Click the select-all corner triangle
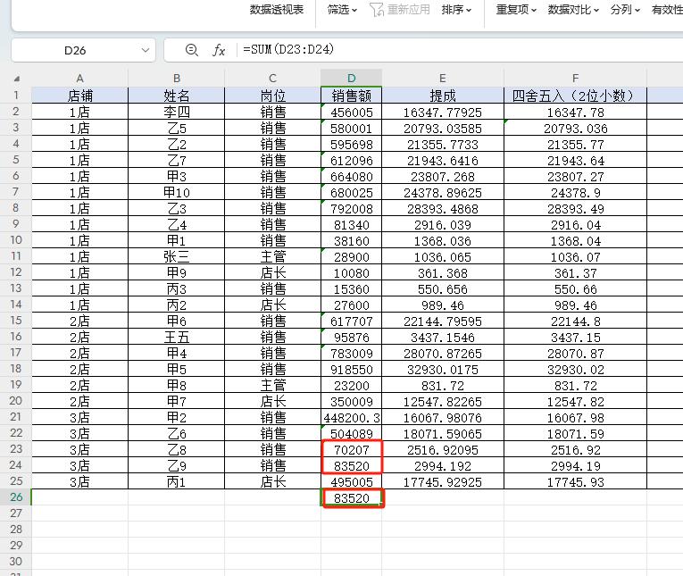 [x=17, y=79]
